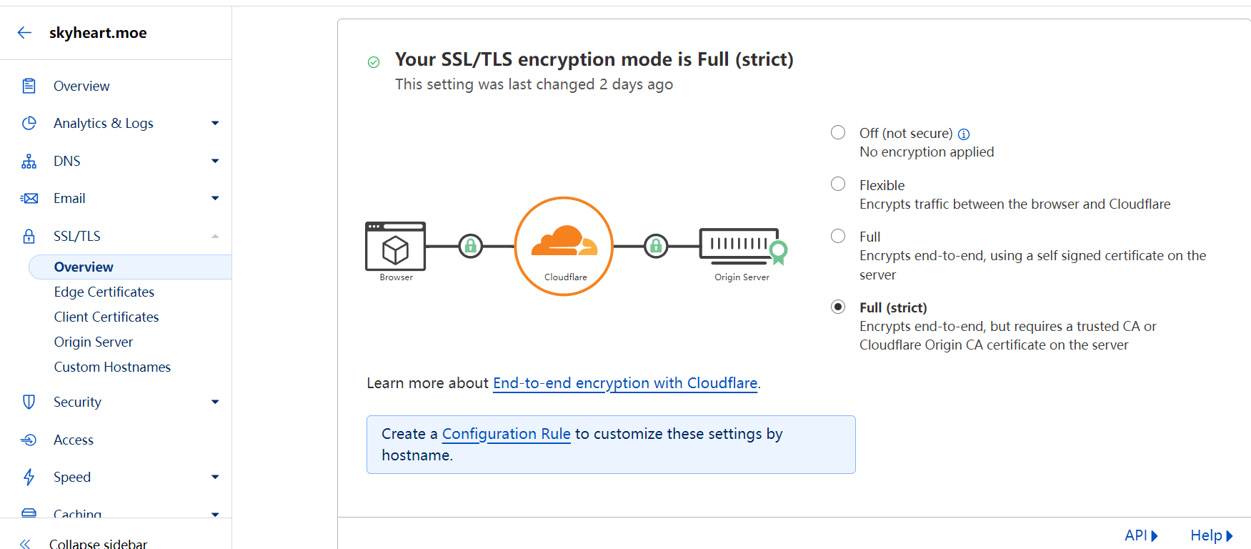Click the back arrow next to skyheart.moe

pos(25,32)
